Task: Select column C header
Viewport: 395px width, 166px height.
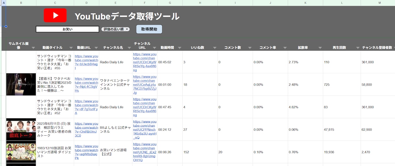Action: [55, 3]
